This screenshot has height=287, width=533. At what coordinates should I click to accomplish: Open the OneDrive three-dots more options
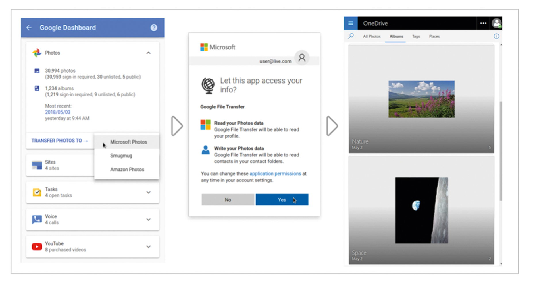coord(483,23)
